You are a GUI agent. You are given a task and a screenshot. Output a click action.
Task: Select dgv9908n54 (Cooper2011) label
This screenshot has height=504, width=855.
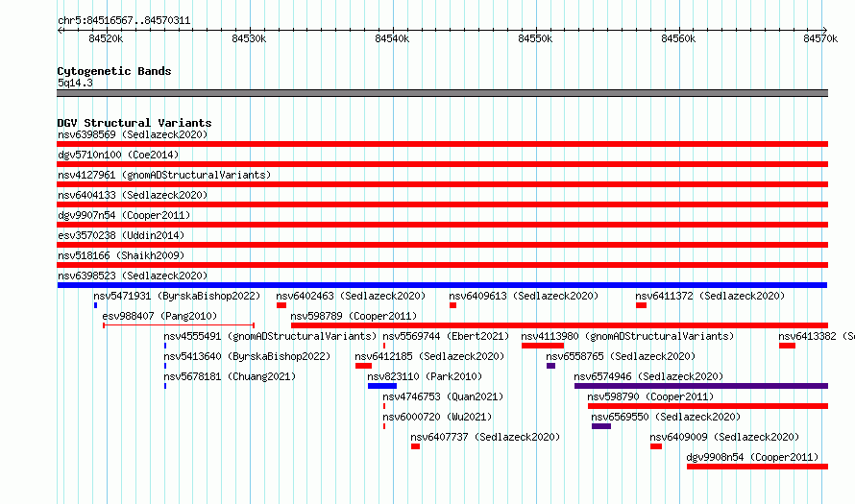click(x=752, y=457)
